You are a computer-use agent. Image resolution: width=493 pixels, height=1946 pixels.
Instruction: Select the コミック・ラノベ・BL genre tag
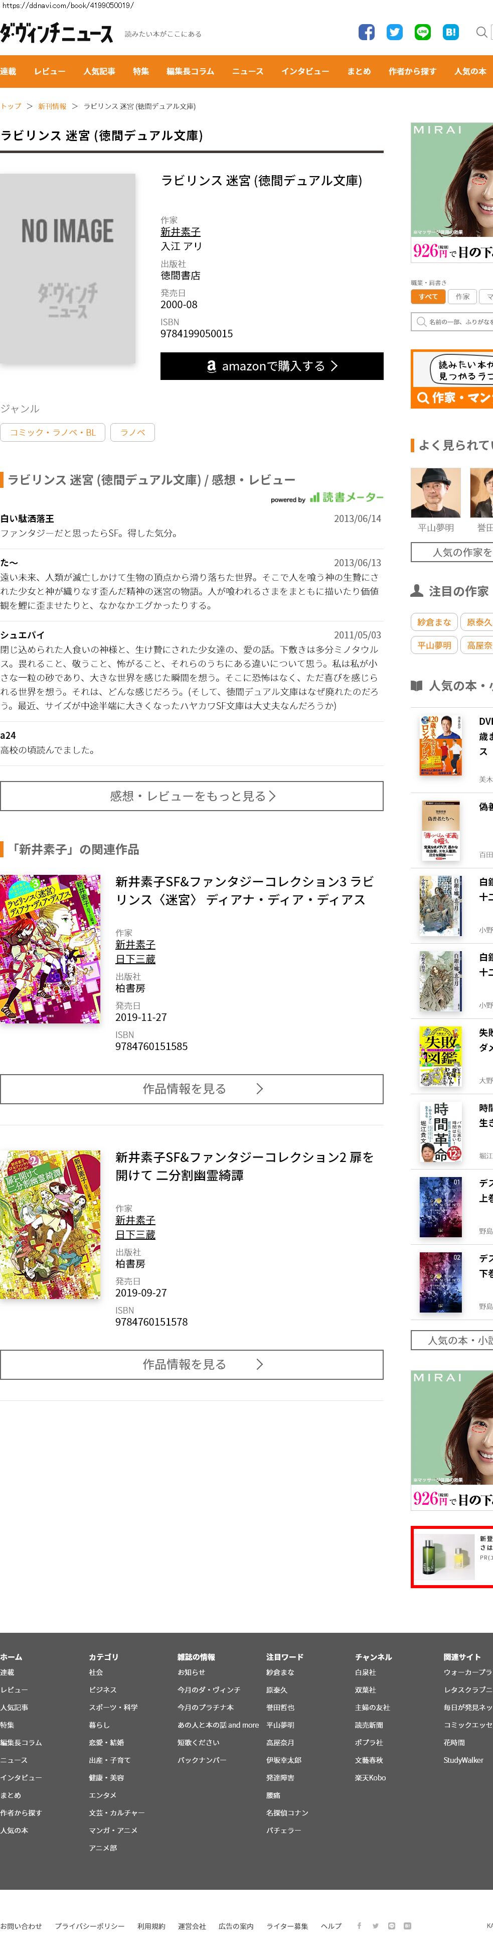tap(53, 432)
